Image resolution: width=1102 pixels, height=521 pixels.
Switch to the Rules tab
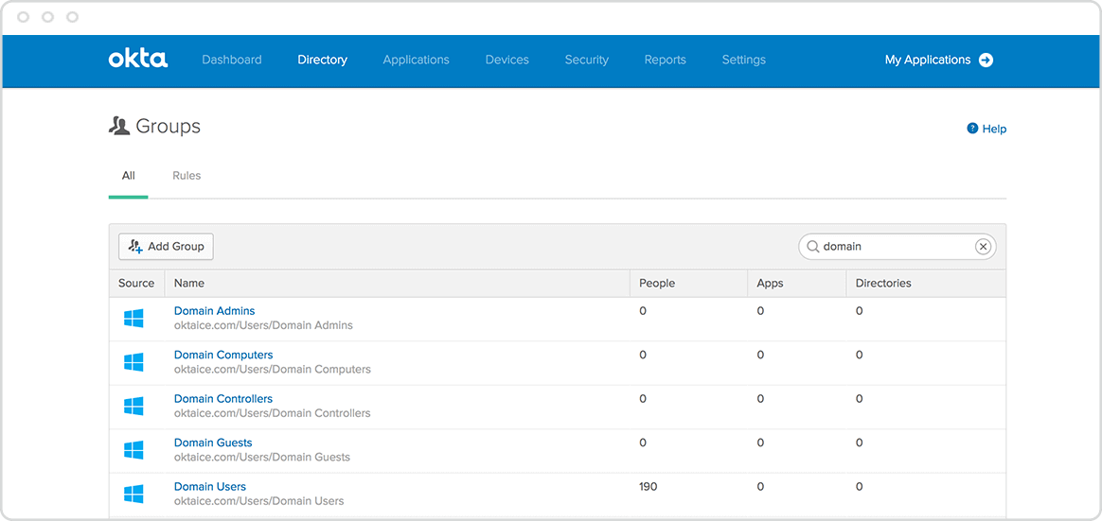[187, 176]
